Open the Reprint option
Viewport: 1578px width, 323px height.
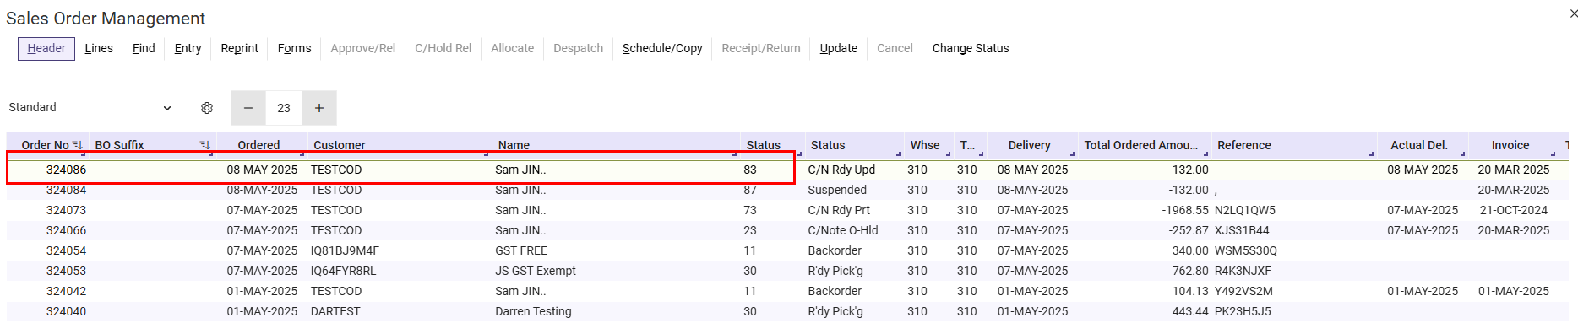[x=239, y=48]
